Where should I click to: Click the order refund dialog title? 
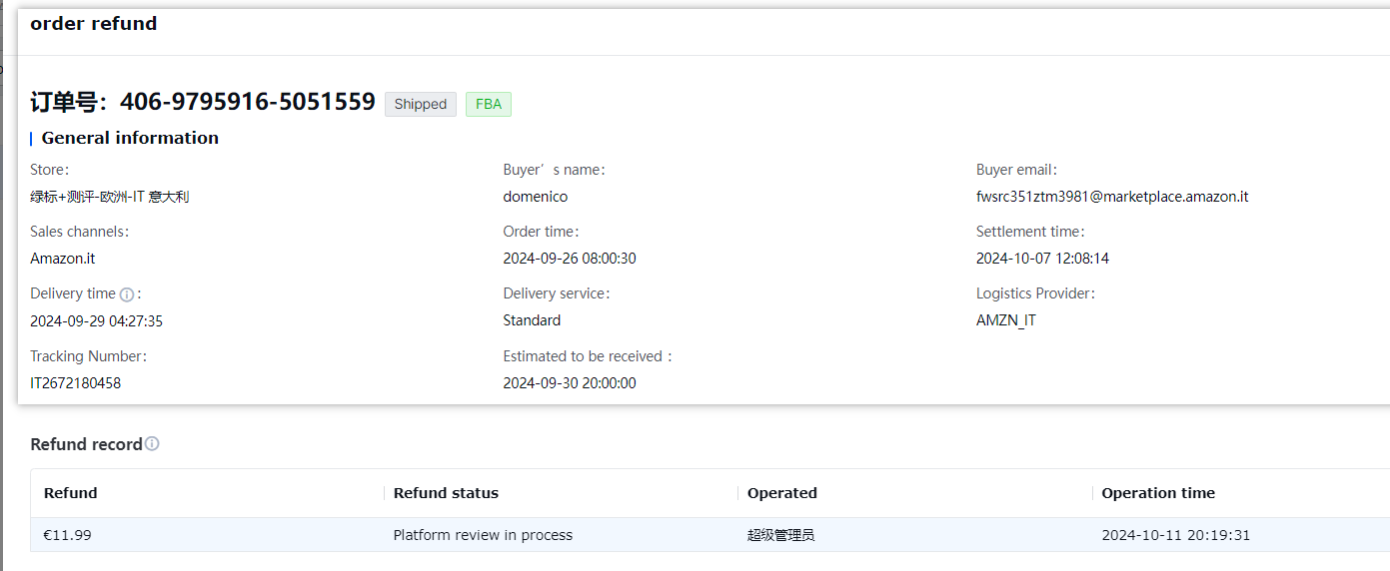94,24
